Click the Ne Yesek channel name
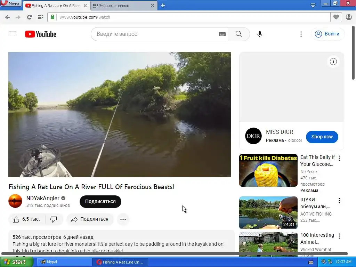 (x=309, y=172)
